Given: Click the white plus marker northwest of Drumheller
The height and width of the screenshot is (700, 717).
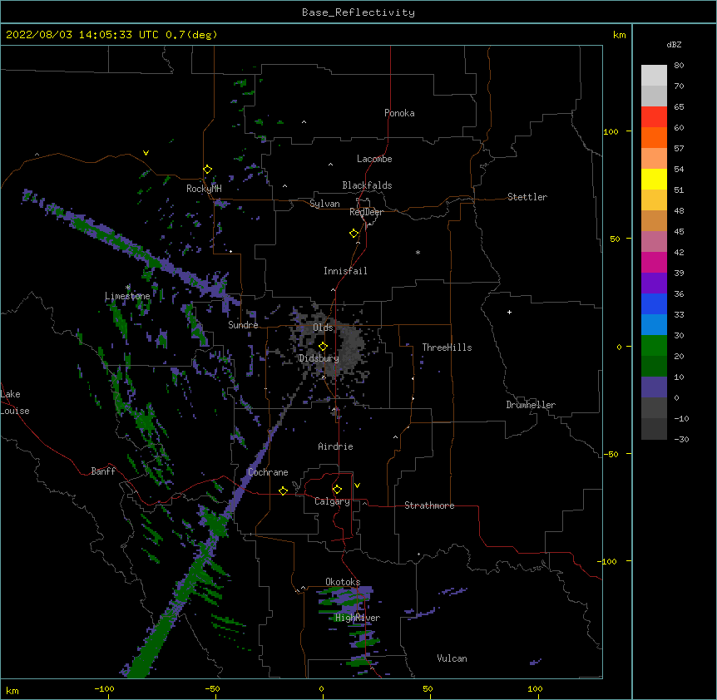Looking at the screenshot, I should click(509, 312).
